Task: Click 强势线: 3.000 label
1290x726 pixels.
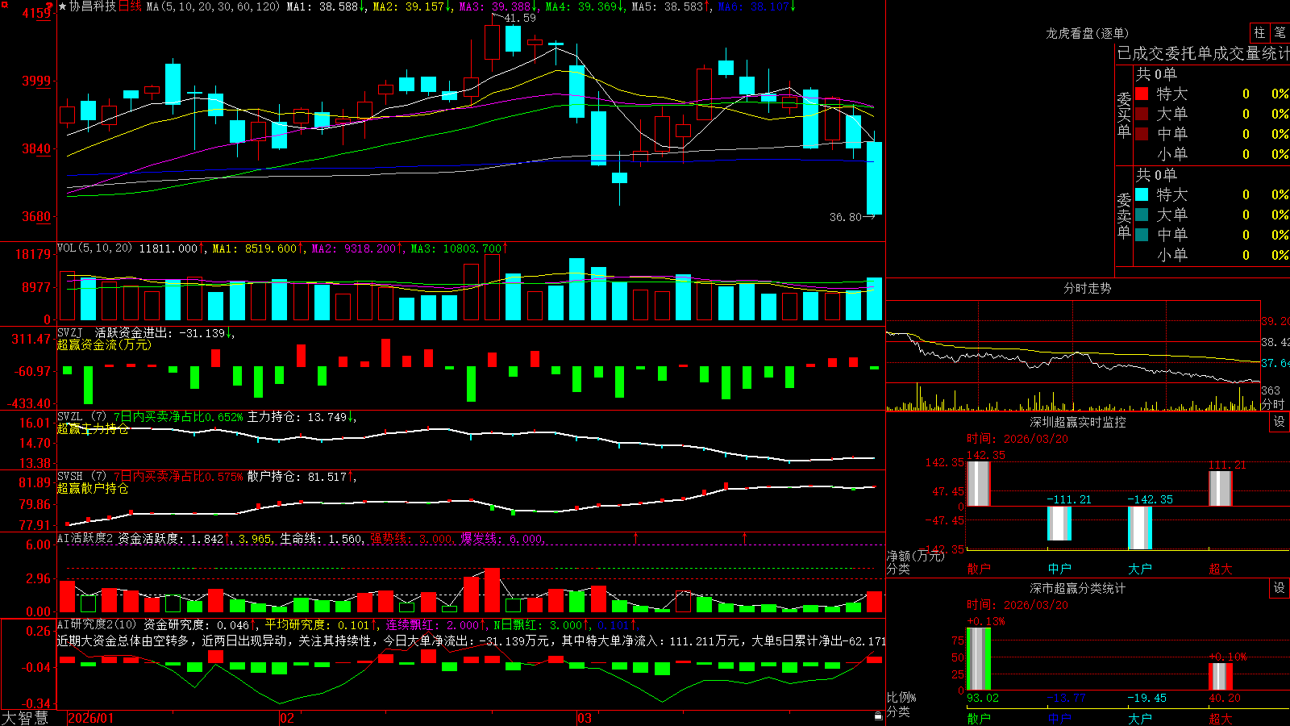Action: [x=412, y=538]
